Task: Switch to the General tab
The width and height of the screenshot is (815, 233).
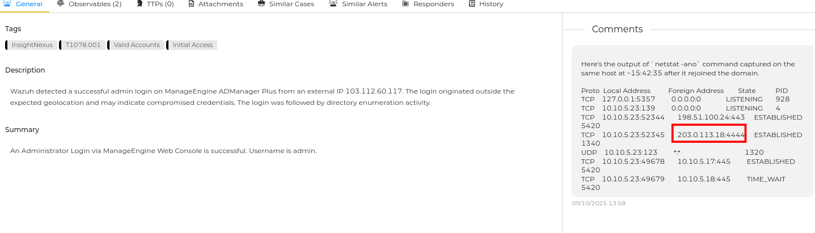Action: (28, 4)
